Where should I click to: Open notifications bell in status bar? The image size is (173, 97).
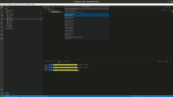click(171, 96)
